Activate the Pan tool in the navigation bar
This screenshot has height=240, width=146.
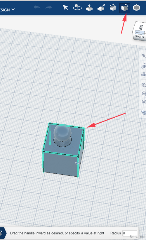pos(144,75)
